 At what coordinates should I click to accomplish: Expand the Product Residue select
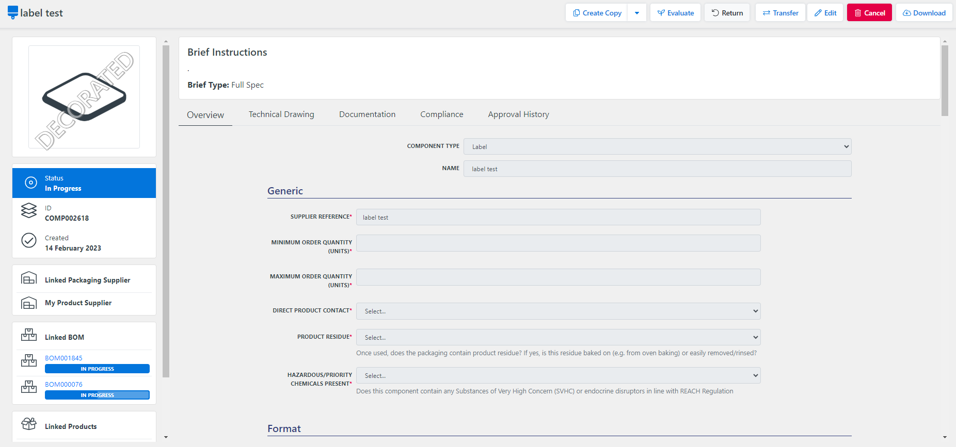click(x=558, y=337)
